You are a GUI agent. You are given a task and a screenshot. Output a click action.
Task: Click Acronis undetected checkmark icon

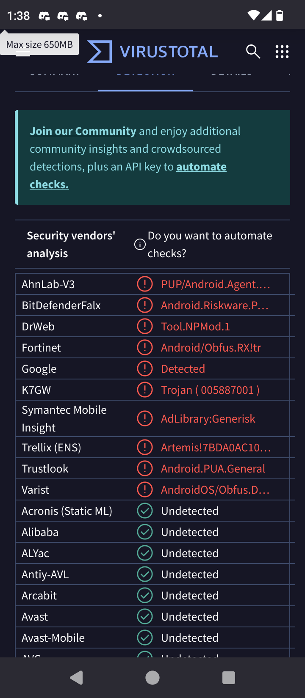tap(145, 511)
